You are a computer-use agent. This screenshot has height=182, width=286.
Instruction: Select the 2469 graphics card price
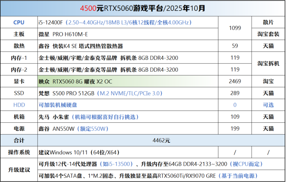[x=235, y=81]
